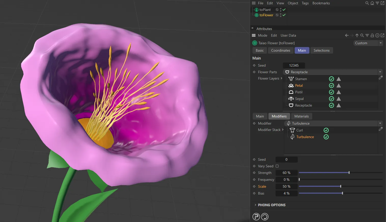Select the Pistil flower part icon
The image size is (386, 222).
coord(291,92)
